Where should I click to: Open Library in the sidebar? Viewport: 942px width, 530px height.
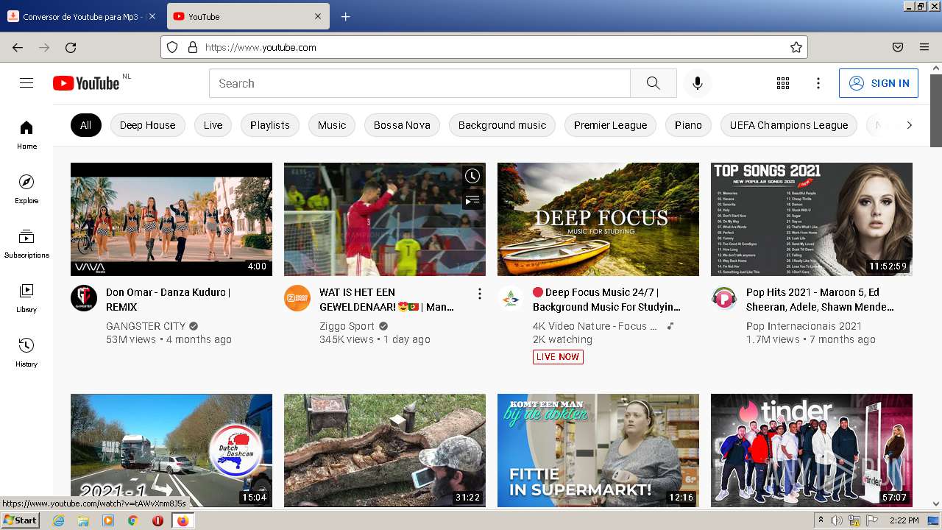point(26,298)
